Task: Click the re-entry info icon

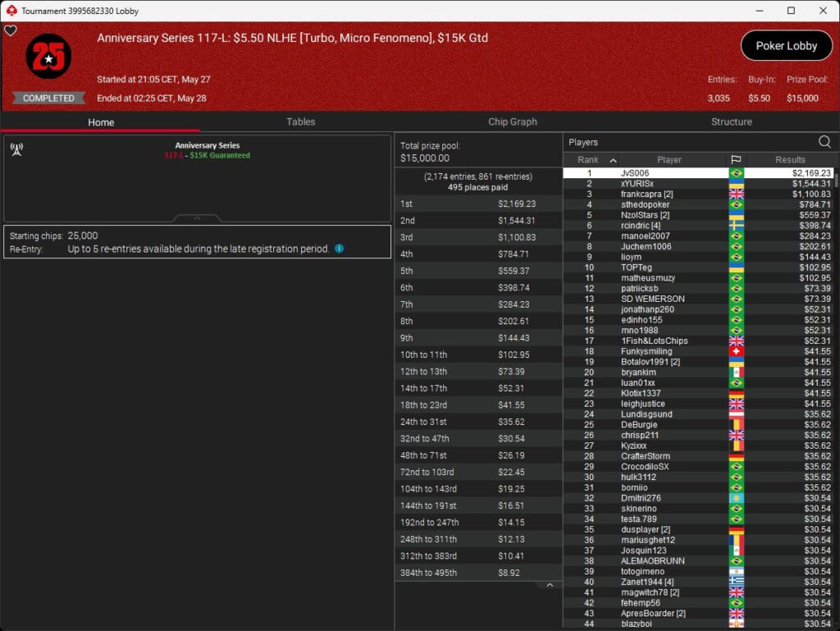Action: pyautogui.click(x=339, y=249)
